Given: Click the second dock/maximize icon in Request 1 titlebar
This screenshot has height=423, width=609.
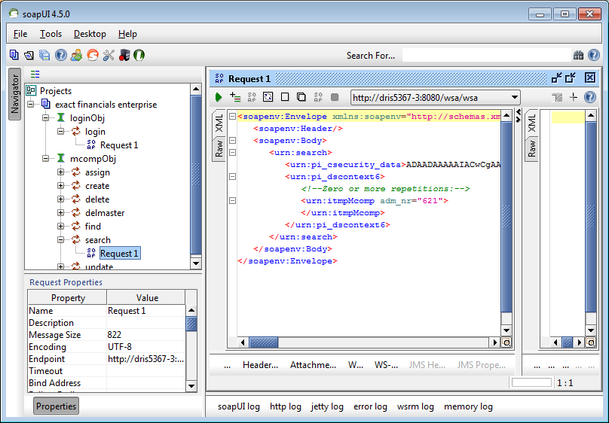Looking at the screenshot, I should point(571,78).
